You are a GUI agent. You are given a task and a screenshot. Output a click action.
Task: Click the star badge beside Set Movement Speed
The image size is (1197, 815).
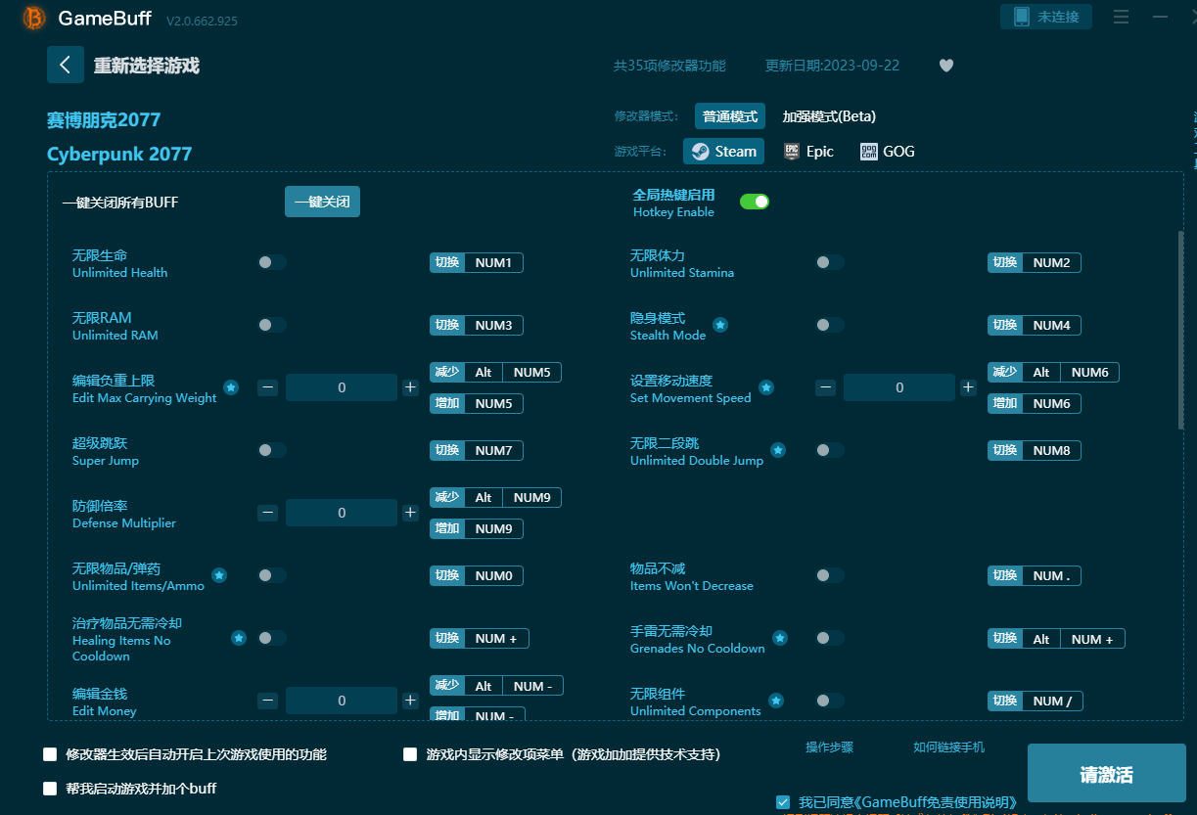tap(766, 387)
